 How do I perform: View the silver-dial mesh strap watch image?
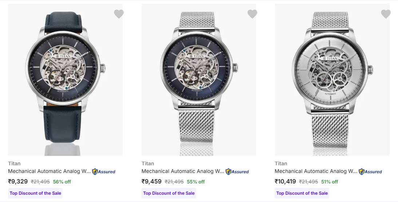click(x=332, y=80)
